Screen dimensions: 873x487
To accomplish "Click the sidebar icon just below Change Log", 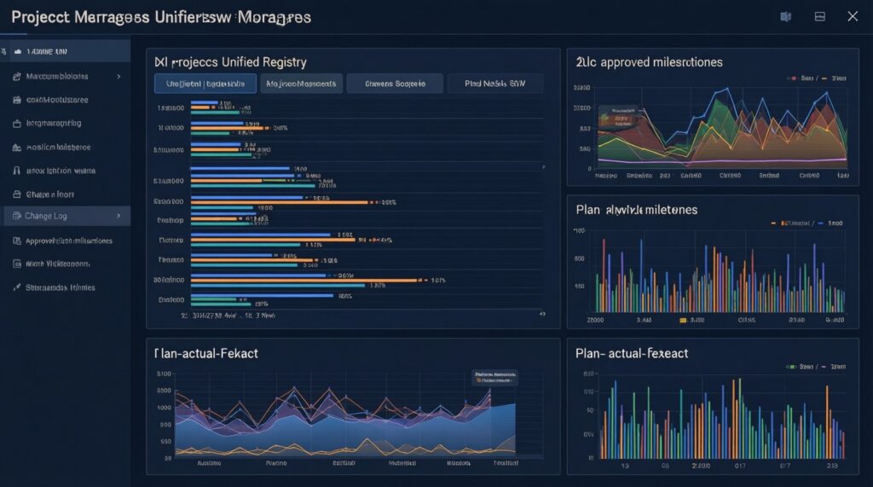I will [16, 241].
